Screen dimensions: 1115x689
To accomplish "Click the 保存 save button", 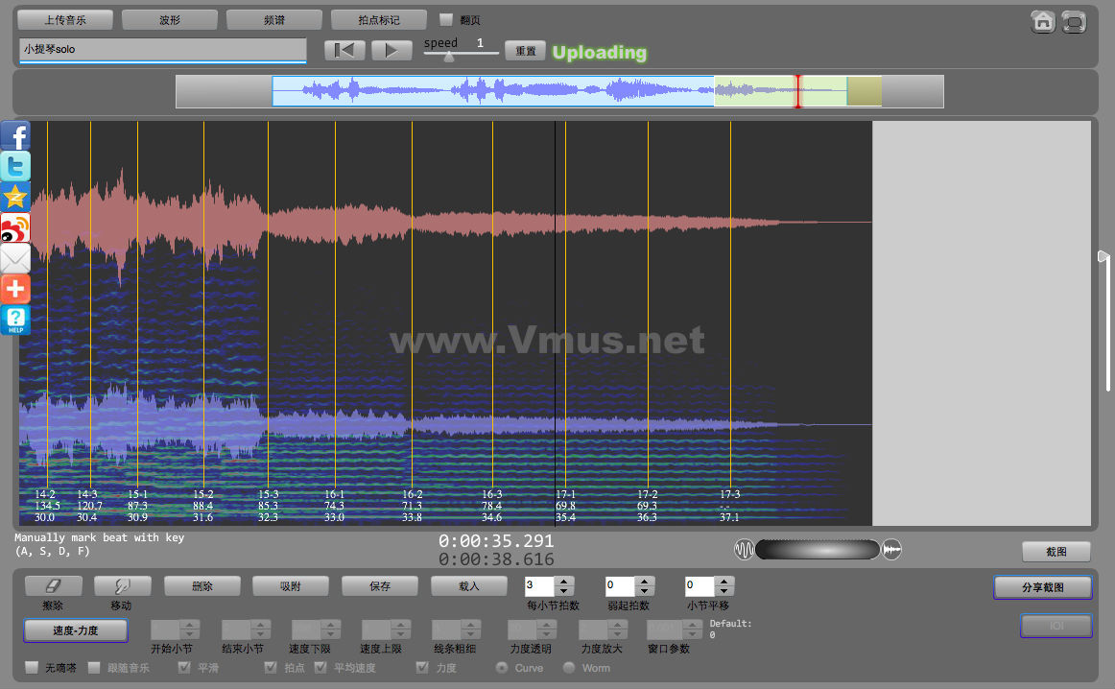I will pos(379,585).
